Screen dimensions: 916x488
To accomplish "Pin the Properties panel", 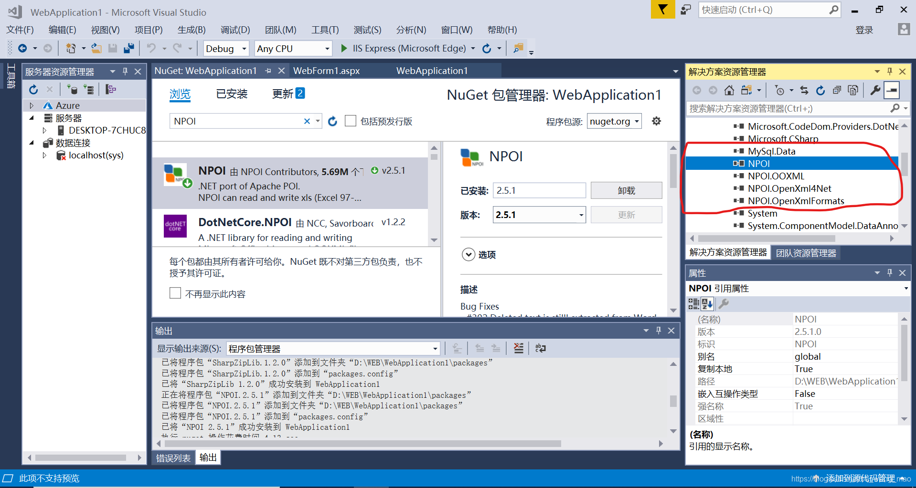I will pyautogui.click(x=890, y=273).
